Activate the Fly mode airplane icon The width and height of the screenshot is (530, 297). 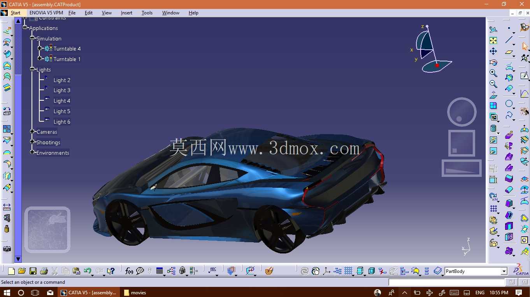(493, 30)
